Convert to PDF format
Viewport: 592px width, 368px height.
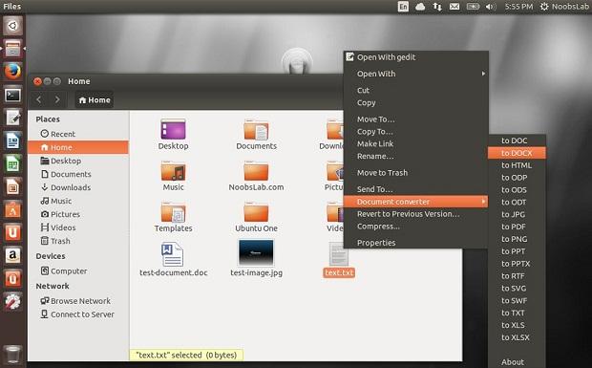517,227
